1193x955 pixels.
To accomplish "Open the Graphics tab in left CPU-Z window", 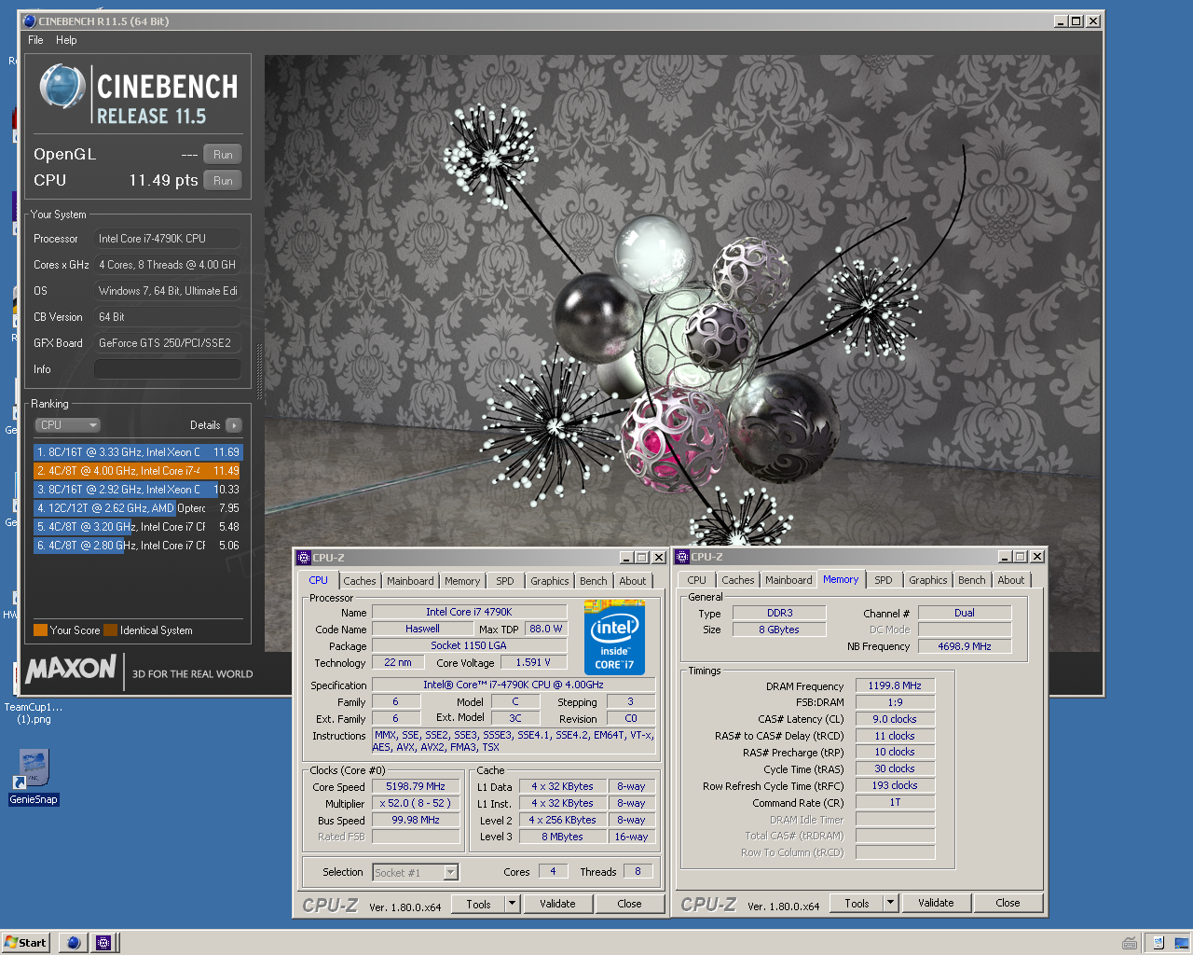I will tap(550, 581).
